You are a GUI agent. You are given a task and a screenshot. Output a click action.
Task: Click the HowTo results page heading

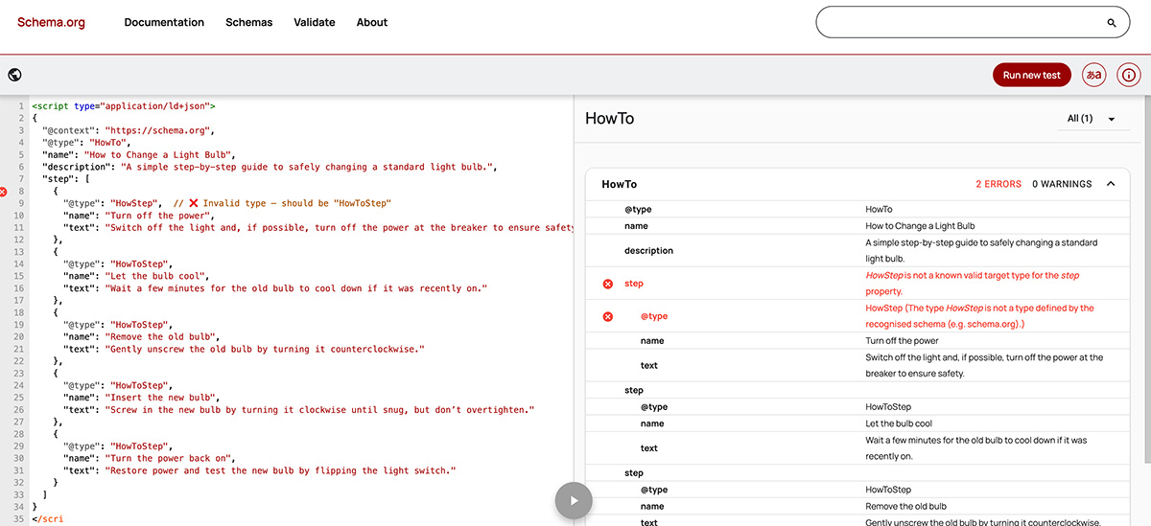tap(609, 119)
